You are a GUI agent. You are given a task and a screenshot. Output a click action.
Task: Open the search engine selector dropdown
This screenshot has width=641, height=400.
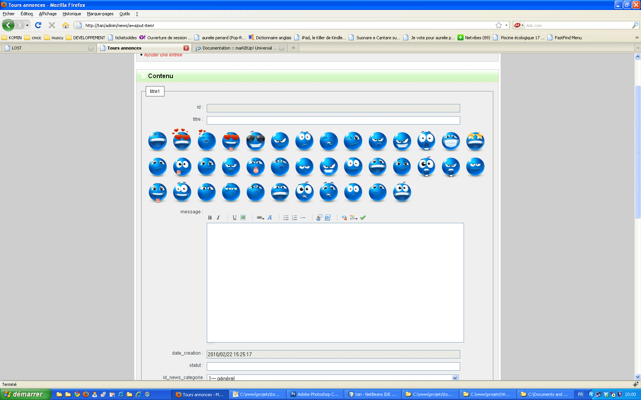(519, 25)
